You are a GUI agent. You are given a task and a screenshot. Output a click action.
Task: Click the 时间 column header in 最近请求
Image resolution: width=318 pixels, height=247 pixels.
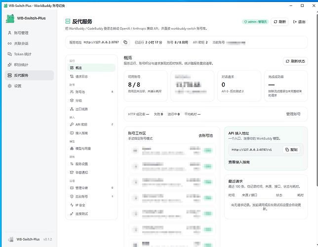click(x=232, y=195)
